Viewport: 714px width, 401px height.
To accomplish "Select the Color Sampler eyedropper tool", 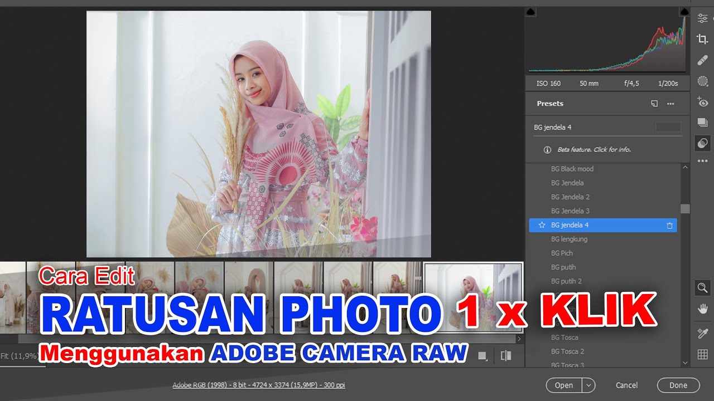I will click(702, 333).
